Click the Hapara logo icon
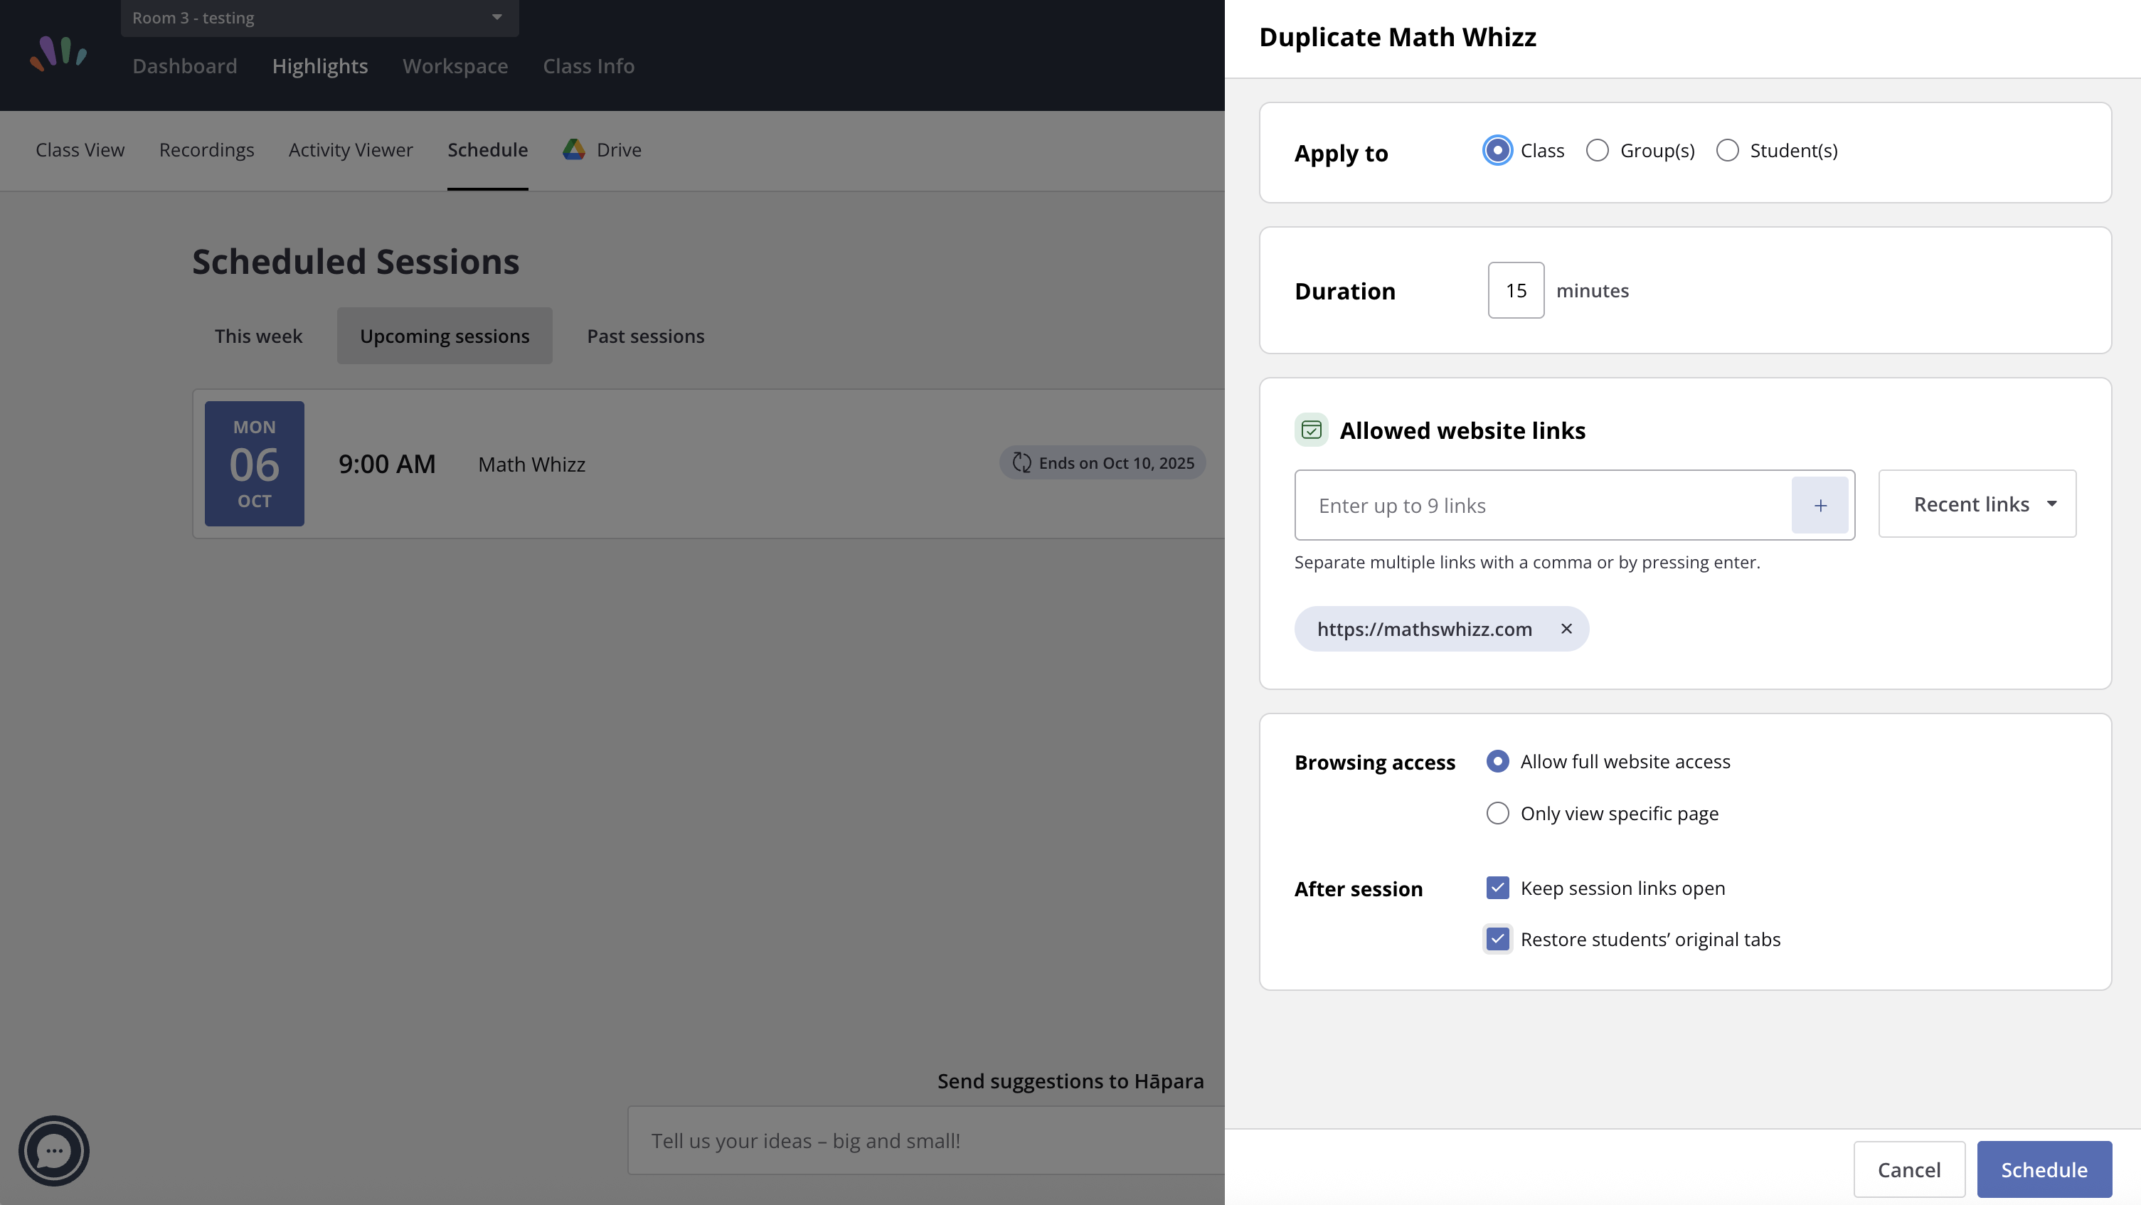Image resolution: width=2141 pixels, height=1205 pixels. pyautogui.click(x=58, y=53)
